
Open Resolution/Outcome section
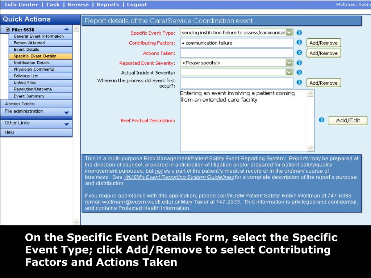coord(41,89)
